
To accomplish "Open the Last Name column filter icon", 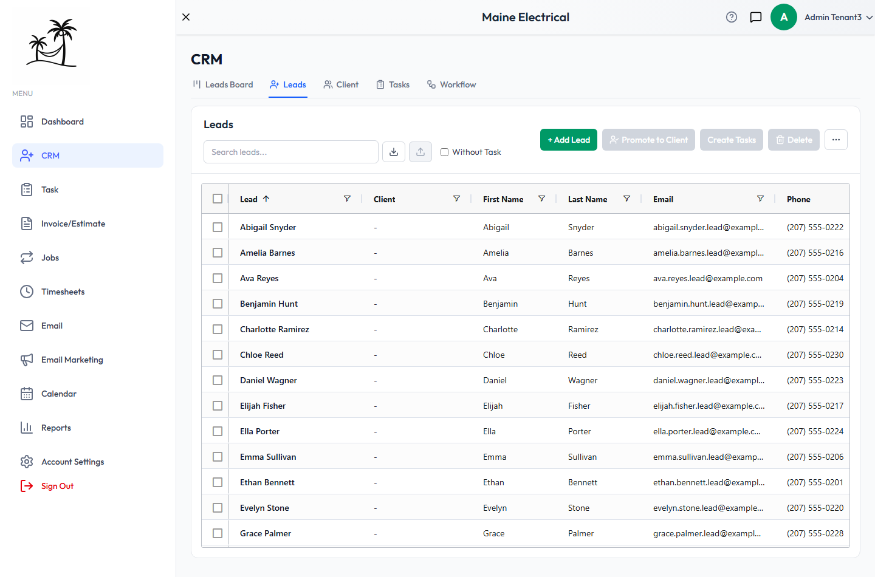I will coord(626,199).
